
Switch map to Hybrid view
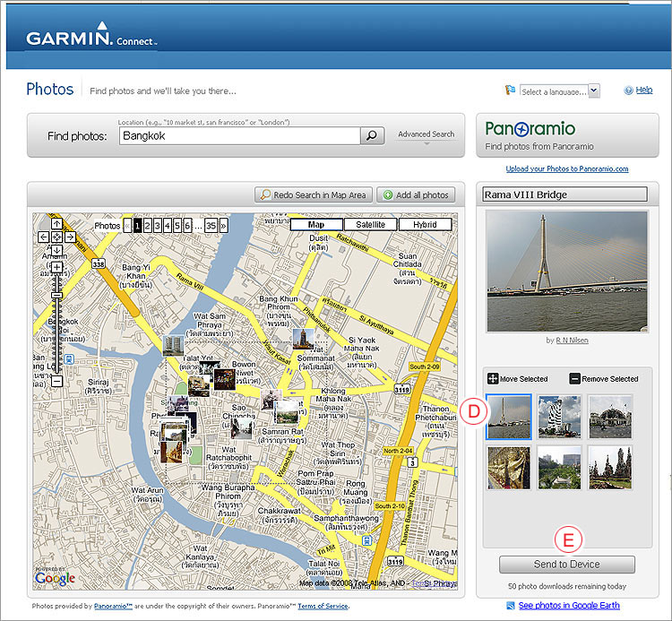coord(425,224)
